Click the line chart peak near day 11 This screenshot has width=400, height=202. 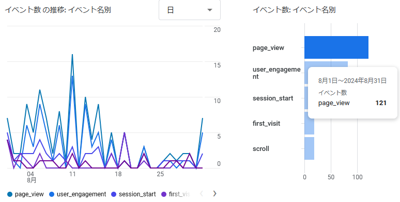click(72, 55)
